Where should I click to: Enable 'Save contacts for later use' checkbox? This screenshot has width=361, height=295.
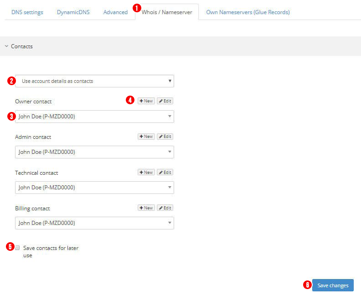click(x=17, y=248)
